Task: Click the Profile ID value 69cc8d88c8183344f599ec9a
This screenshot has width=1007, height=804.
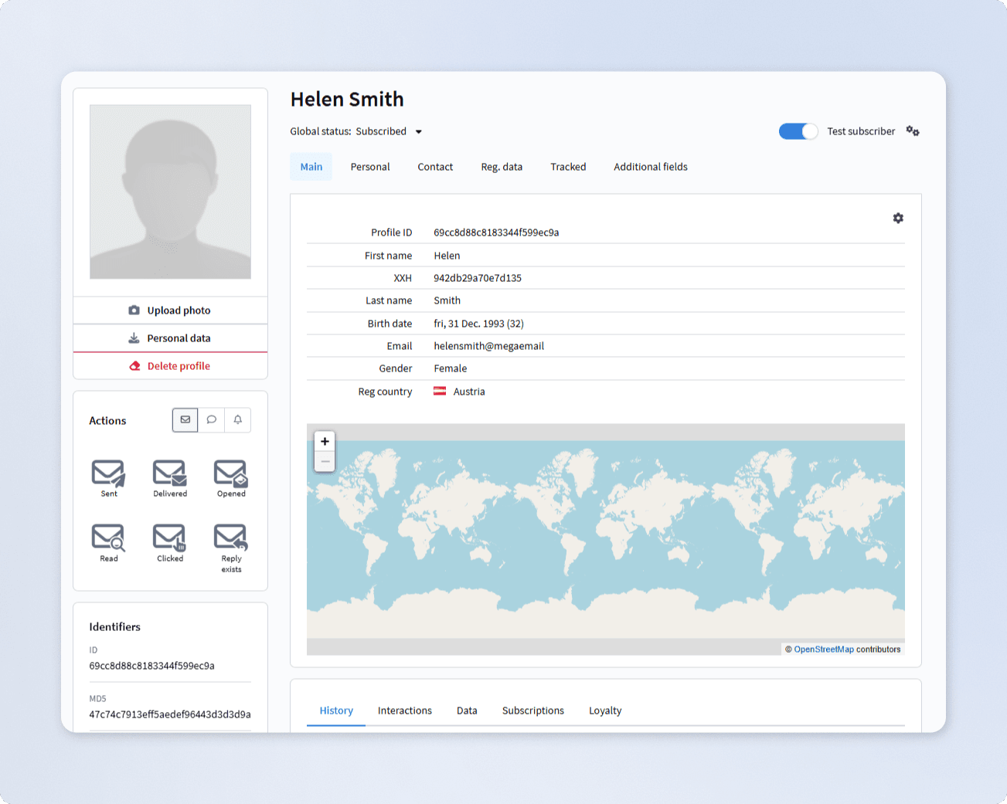Action: [496, 232]
